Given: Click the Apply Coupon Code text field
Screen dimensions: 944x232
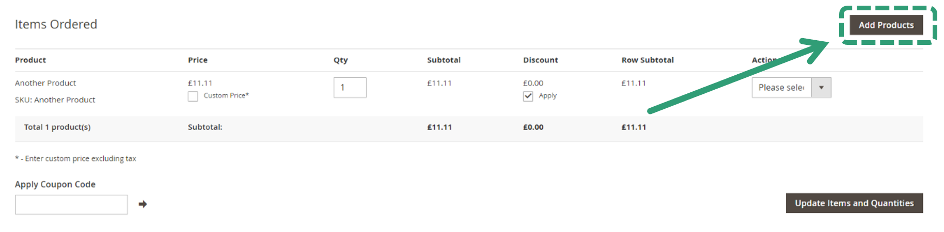Looking at the screenshot, I should 71,205.
